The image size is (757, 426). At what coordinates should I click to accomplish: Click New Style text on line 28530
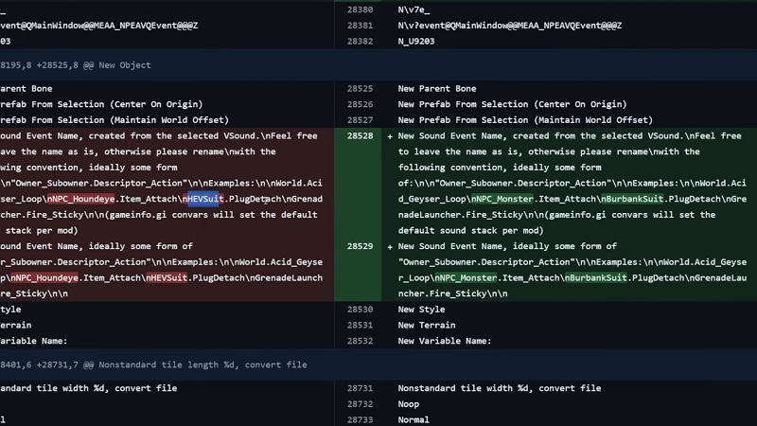[x=421, y=310]
